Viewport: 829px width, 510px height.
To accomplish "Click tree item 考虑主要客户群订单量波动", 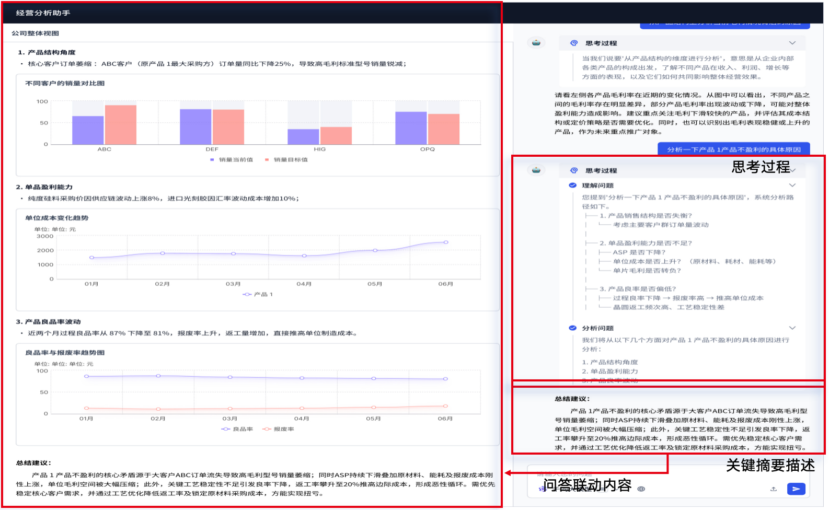I will pyautogui.click(x=661, y=225).
